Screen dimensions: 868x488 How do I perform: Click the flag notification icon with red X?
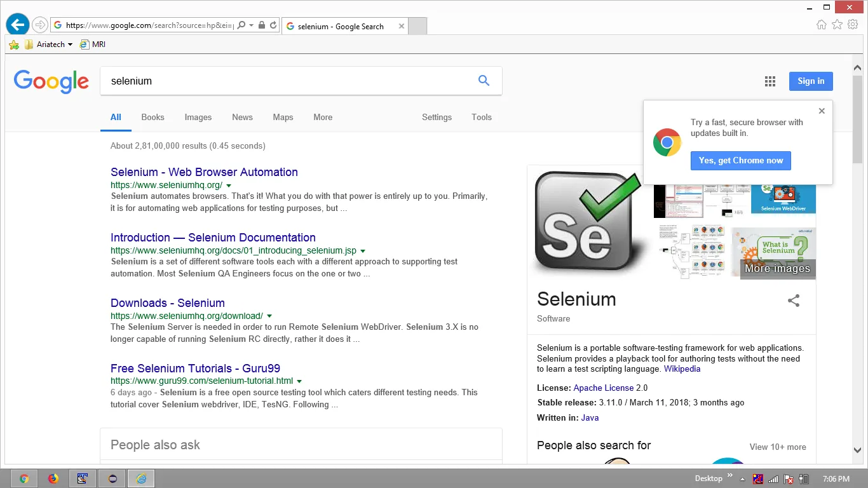(789, 479)
